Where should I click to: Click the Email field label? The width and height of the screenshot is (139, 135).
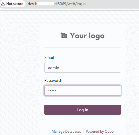(49, 57)
